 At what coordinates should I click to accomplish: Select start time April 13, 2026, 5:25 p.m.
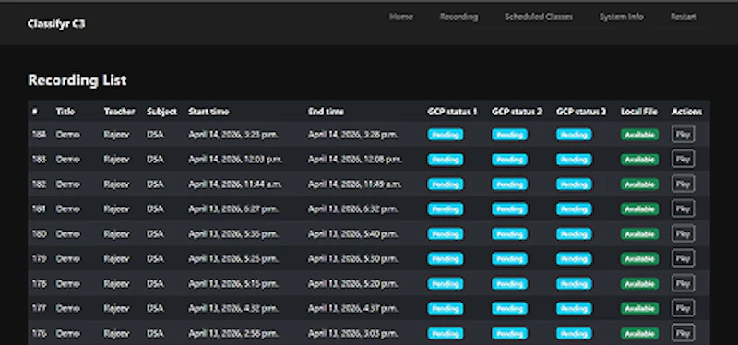tap(233, 259)
